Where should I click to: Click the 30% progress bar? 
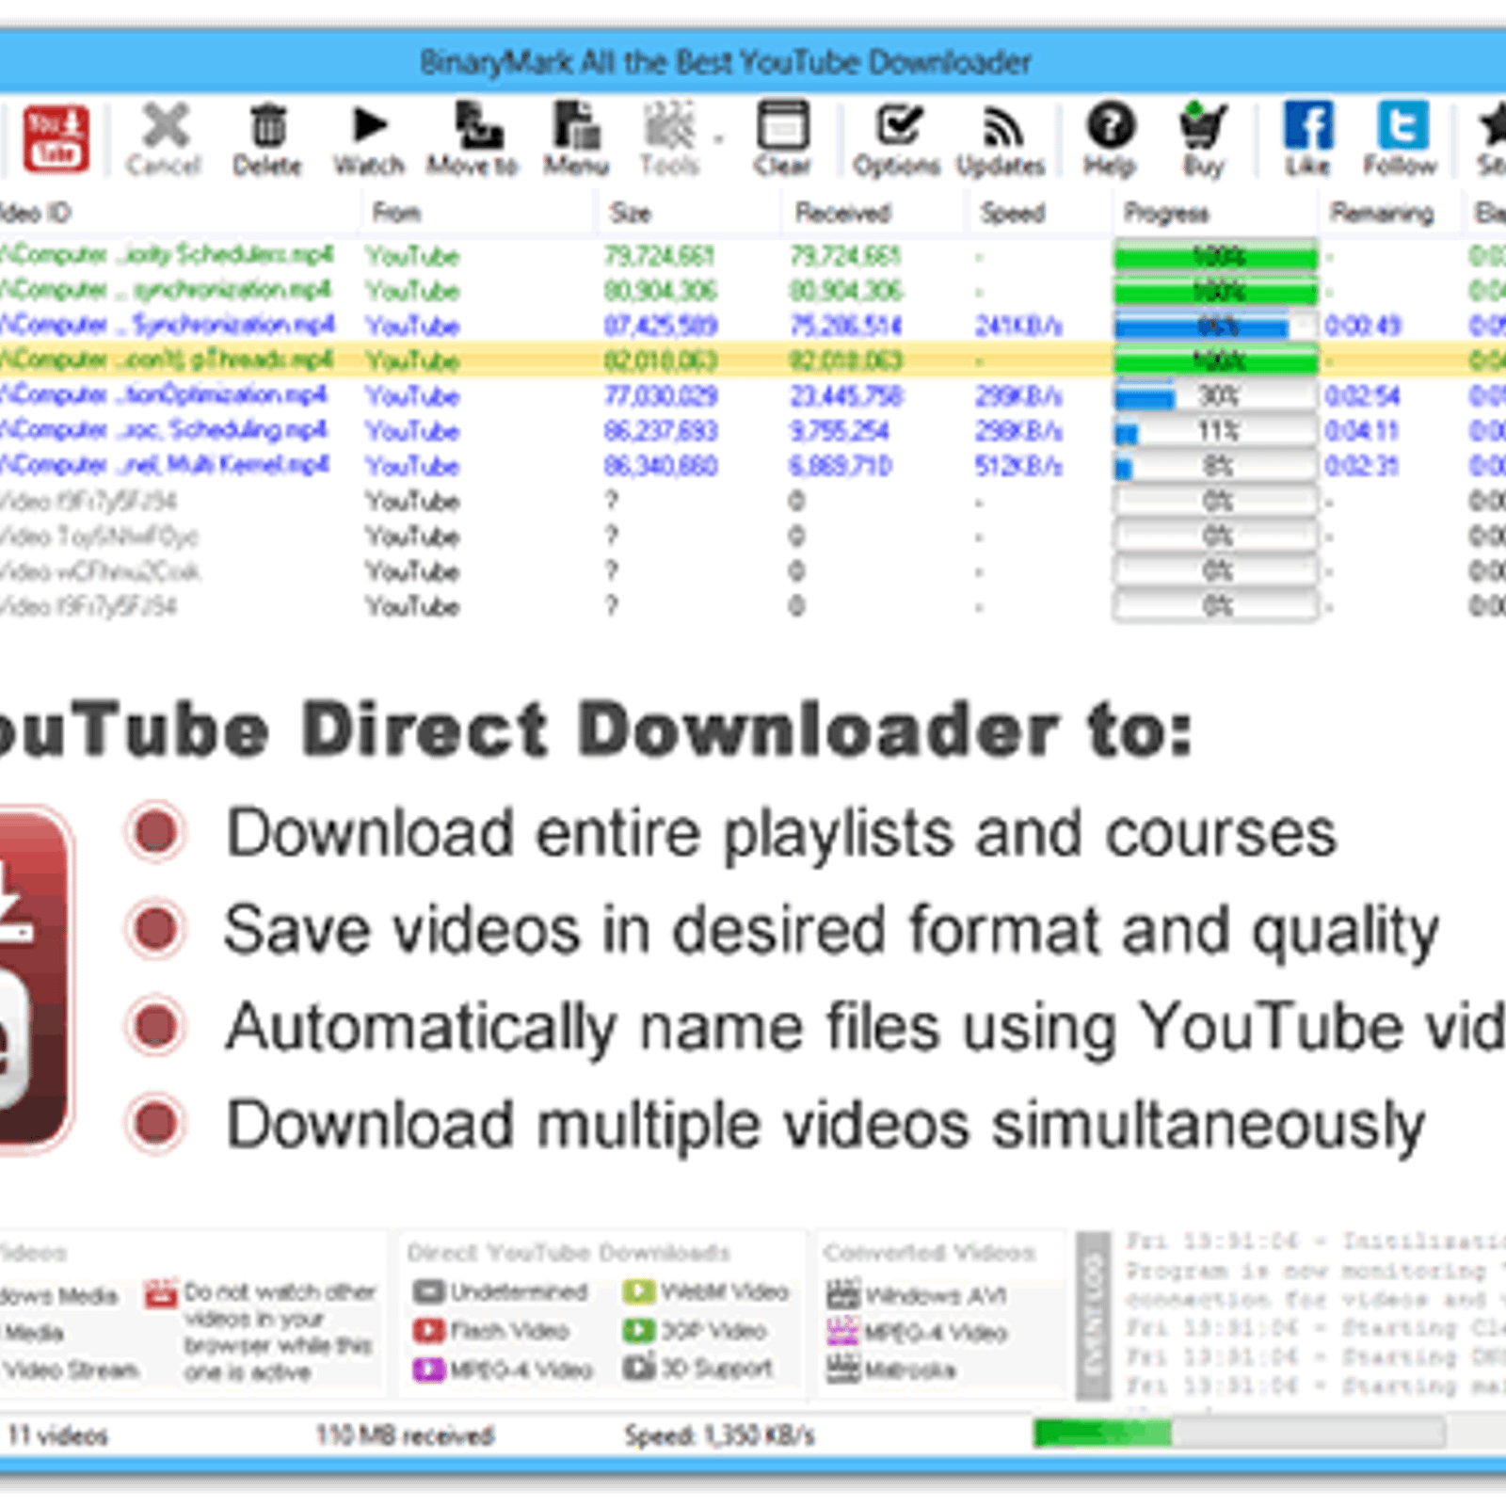[1216, 396]
